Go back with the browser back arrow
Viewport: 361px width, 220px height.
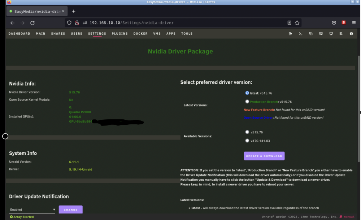(12, 23)
